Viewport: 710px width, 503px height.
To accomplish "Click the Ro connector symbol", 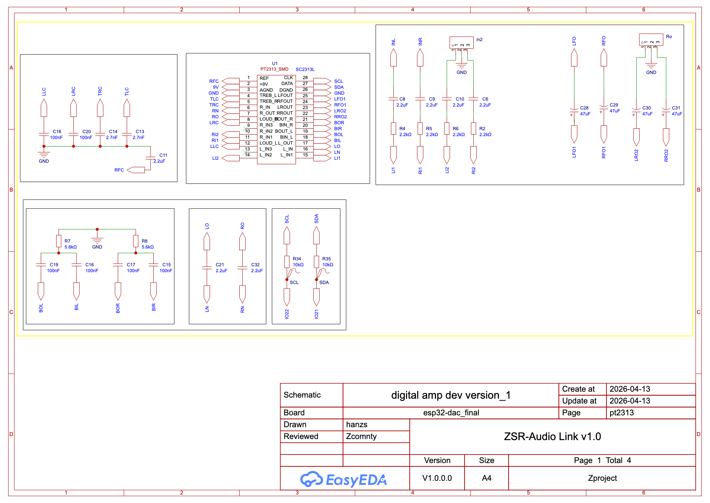I will coord(651,40).
